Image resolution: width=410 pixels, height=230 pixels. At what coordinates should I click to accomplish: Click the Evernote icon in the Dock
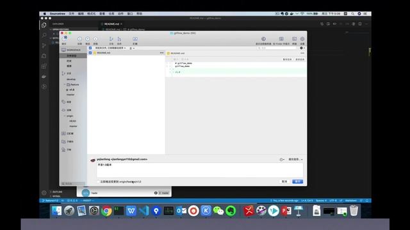coord(231,211)
